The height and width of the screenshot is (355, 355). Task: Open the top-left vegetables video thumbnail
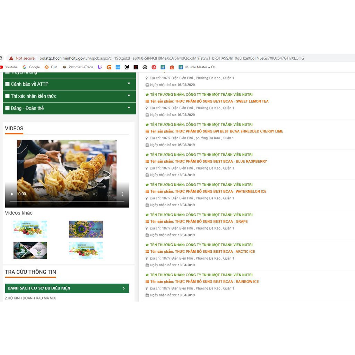(x=31, y=229)
